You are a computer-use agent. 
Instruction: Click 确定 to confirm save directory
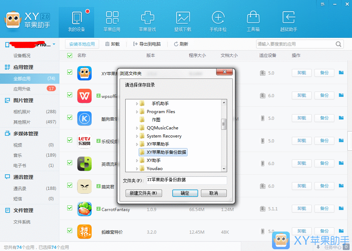(185, 193)
